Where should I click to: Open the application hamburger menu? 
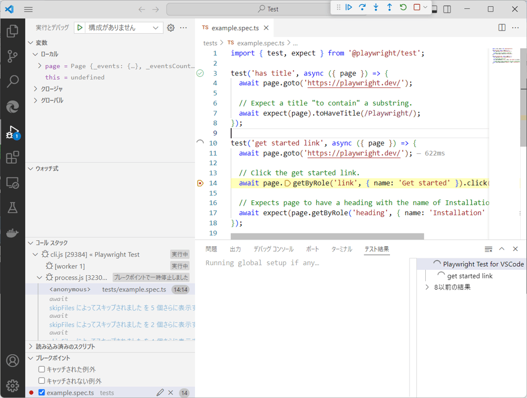[28, 9]
